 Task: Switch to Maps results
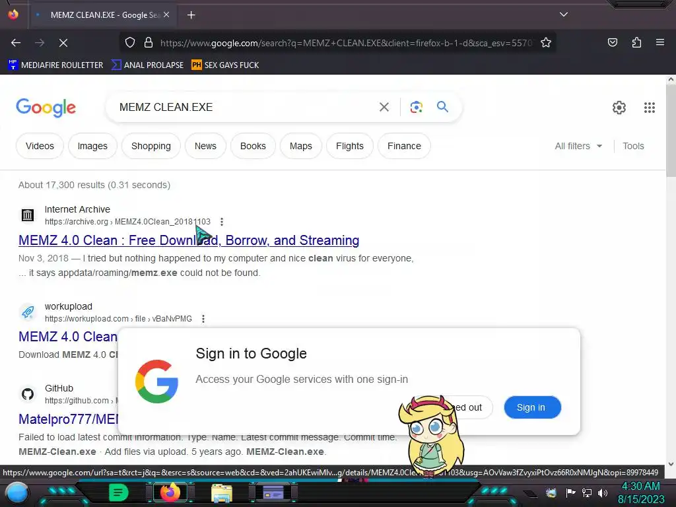pos(300,146)
